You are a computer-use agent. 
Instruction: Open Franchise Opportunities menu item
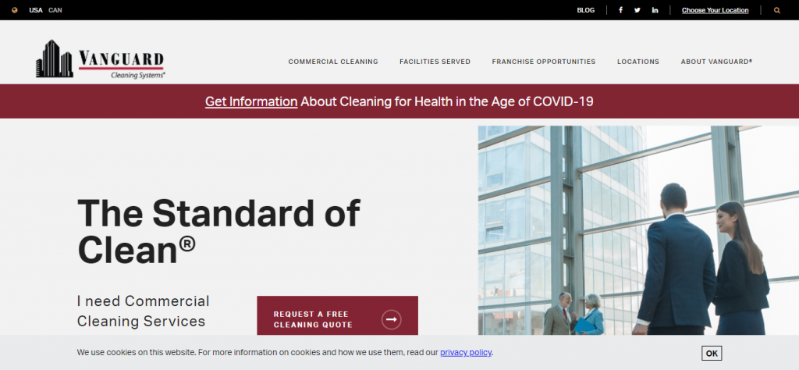tap(543, 62)
